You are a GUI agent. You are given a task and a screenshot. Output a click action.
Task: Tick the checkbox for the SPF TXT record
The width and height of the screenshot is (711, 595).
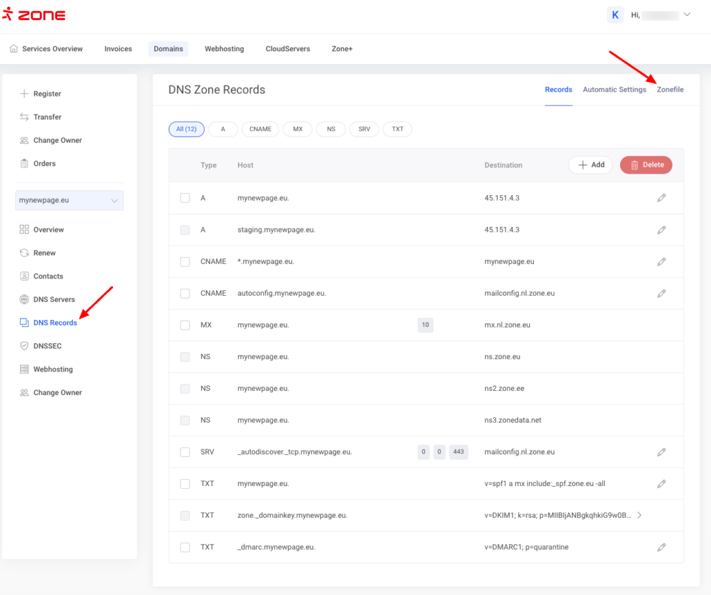[x=185, y=484]
